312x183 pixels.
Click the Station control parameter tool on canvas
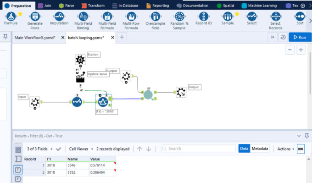[80, 60]
